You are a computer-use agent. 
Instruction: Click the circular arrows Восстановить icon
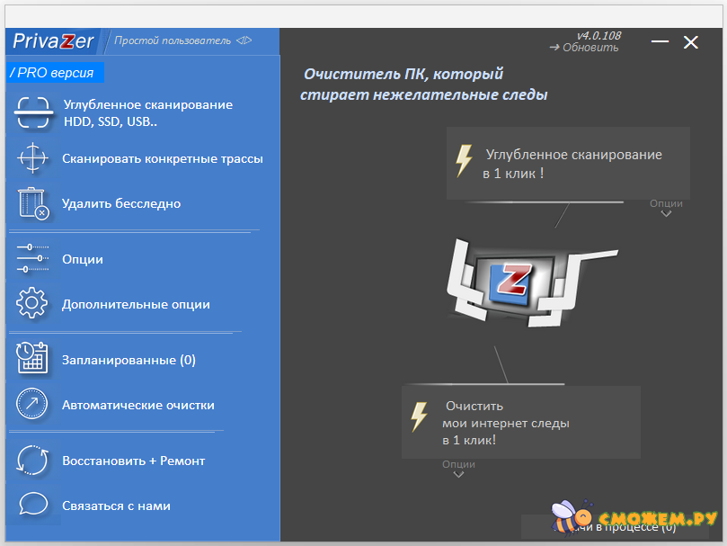click(32, 461)
